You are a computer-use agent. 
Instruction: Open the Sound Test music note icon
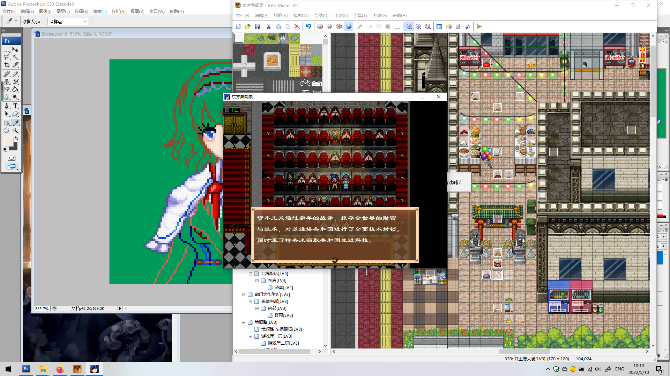468,26
